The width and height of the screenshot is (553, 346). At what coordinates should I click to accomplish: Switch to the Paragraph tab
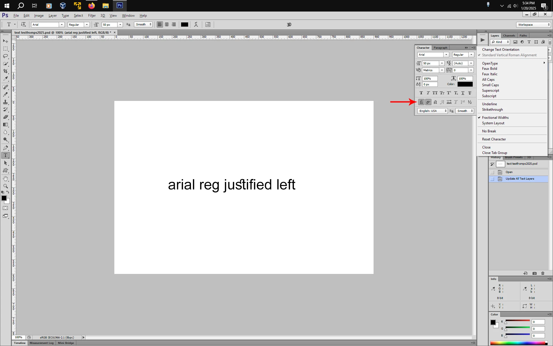[x=440, y=48]
